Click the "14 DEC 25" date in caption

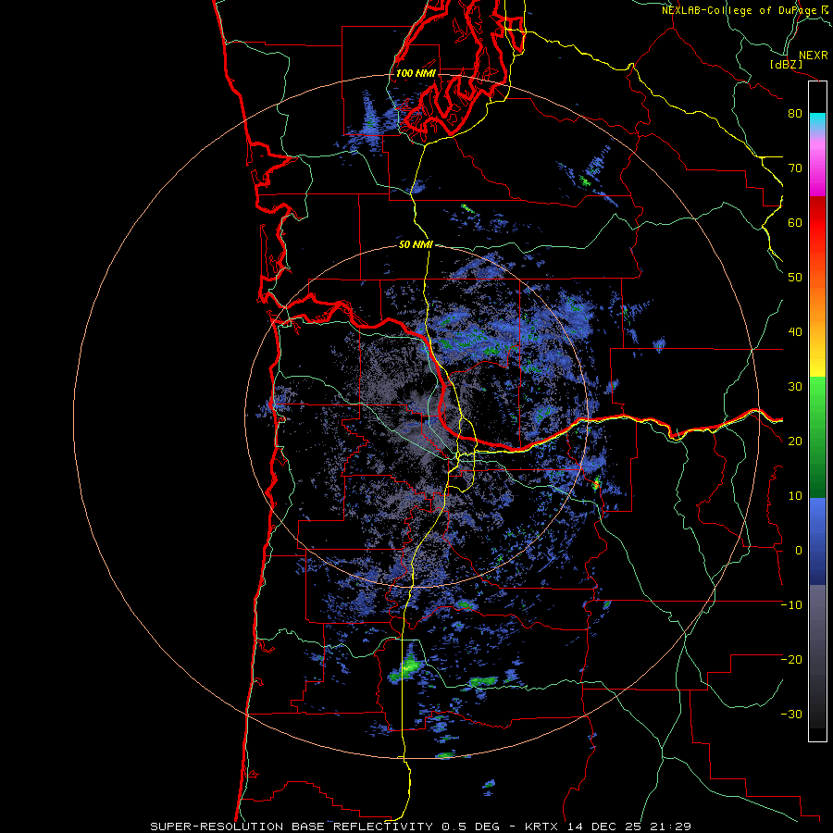604,827
